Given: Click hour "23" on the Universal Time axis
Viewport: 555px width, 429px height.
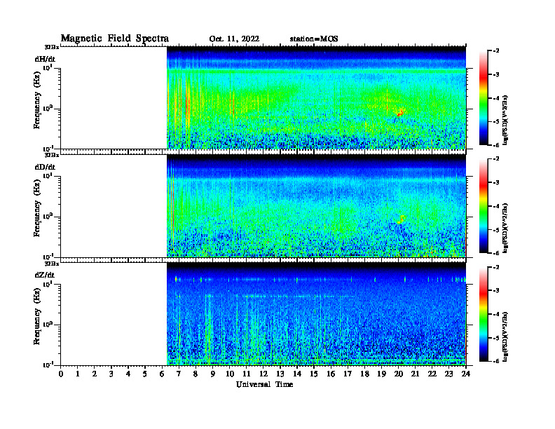Looking at the screenshot, I should click(448, 374).
